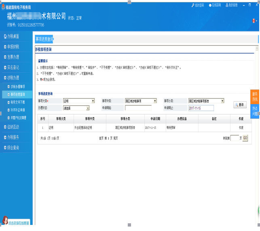The image size is (260, 231).
Task: Open the 办理状态 dropdown showing 请选择
Action: click(76, 108)
